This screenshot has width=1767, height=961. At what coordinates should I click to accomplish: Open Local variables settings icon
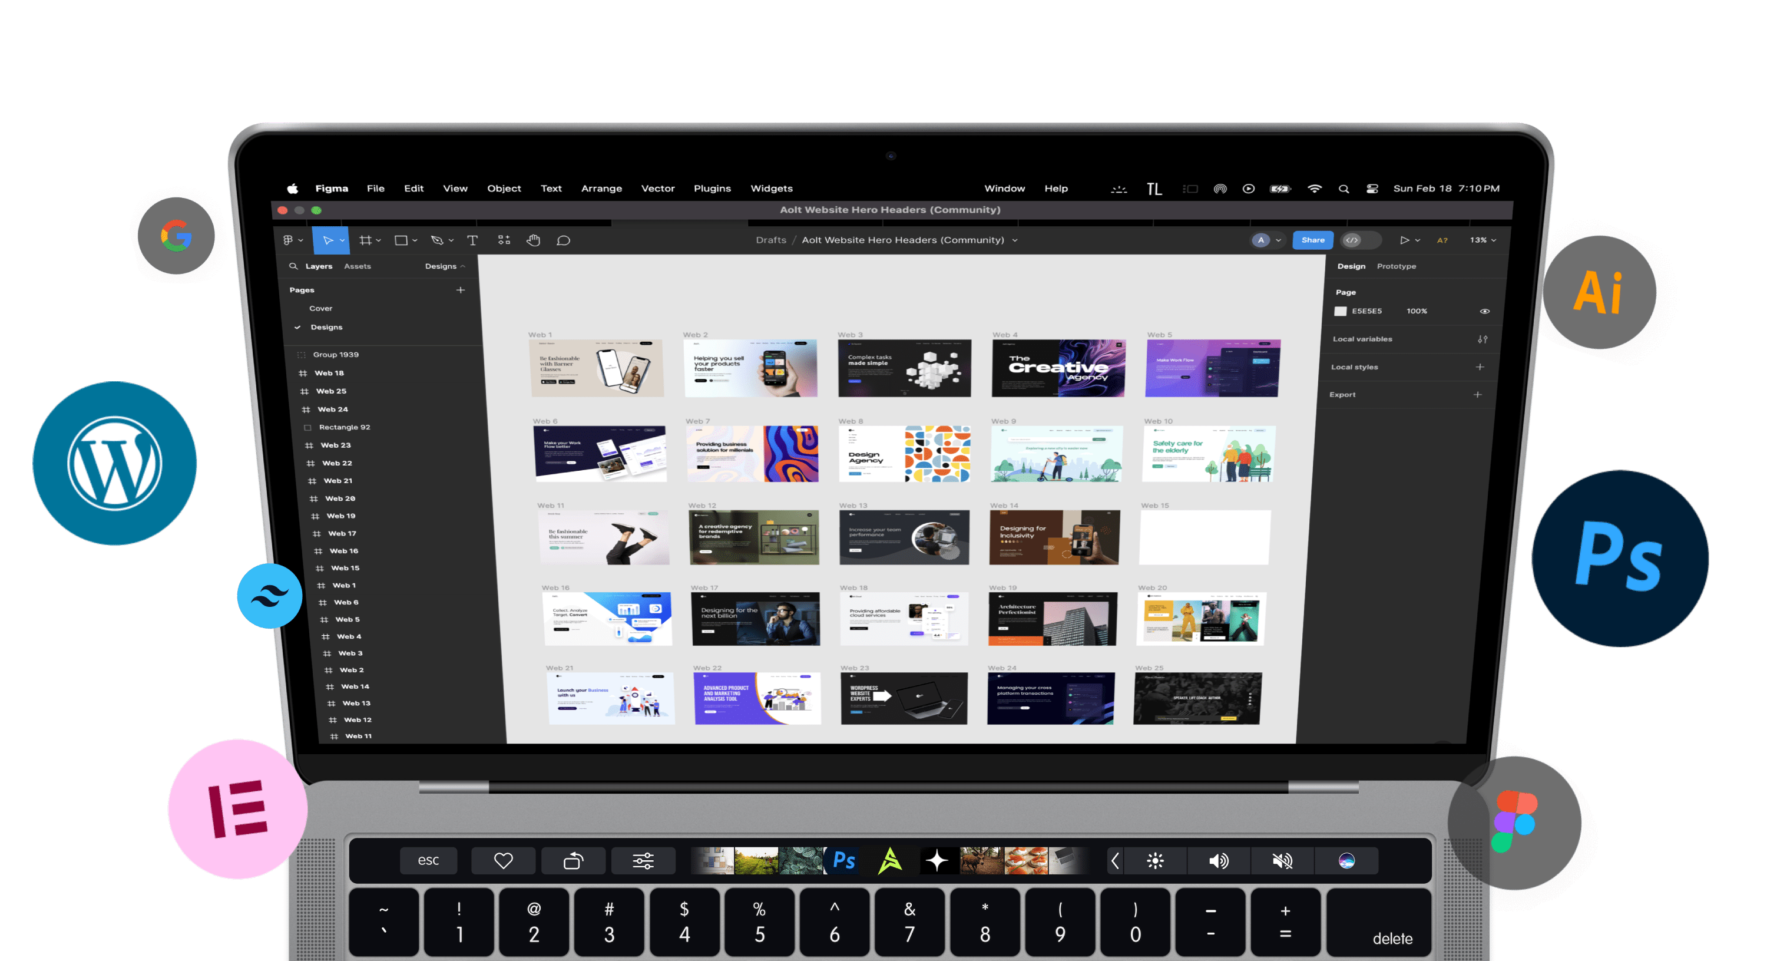(1483, 339)
